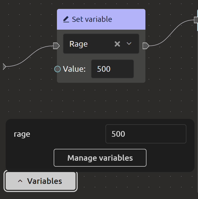Click the pencil icon in Set variable header
This screenshot has height=199, width=198.
66,19
